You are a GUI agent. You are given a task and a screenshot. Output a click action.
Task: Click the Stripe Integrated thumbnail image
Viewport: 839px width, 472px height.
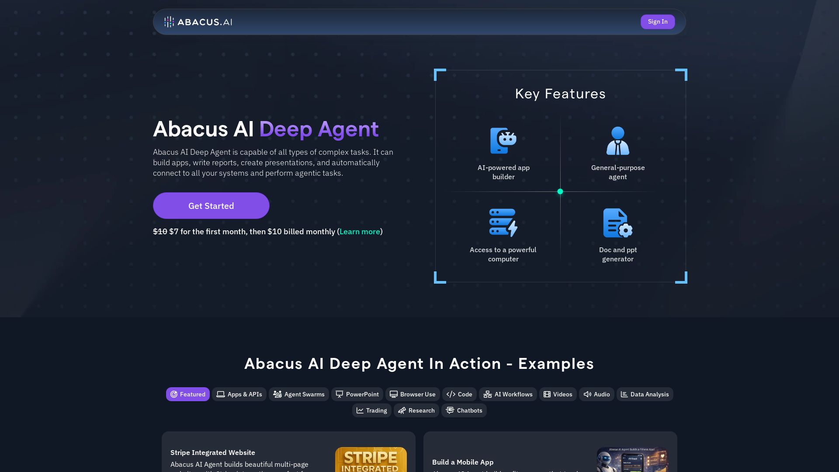tap(371, 459)
